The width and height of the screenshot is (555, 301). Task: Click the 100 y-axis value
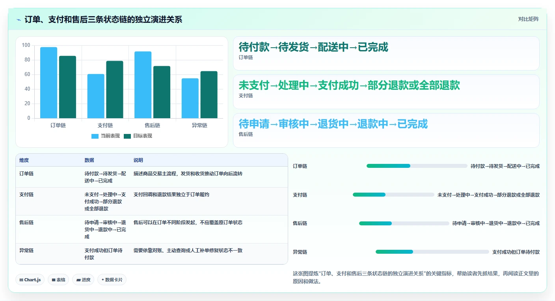pos(26,45)
